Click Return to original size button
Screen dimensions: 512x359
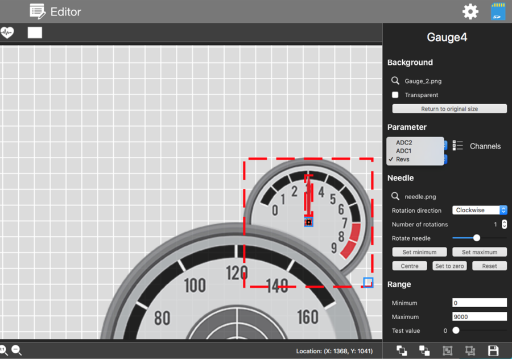click(x=449, y=109)
